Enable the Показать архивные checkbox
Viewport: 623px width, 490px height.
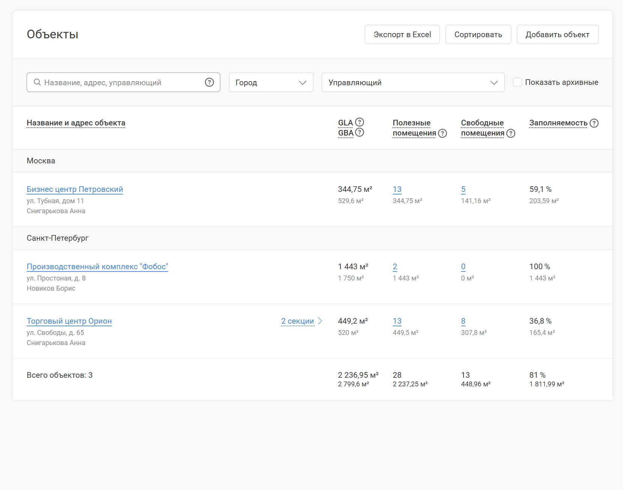point(518,82)
